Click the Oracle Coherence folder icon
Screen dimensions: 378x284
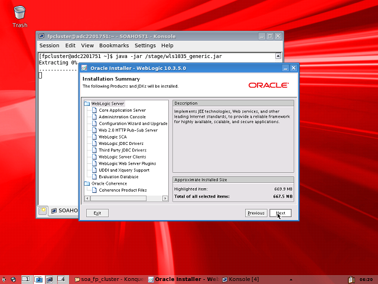87,183
